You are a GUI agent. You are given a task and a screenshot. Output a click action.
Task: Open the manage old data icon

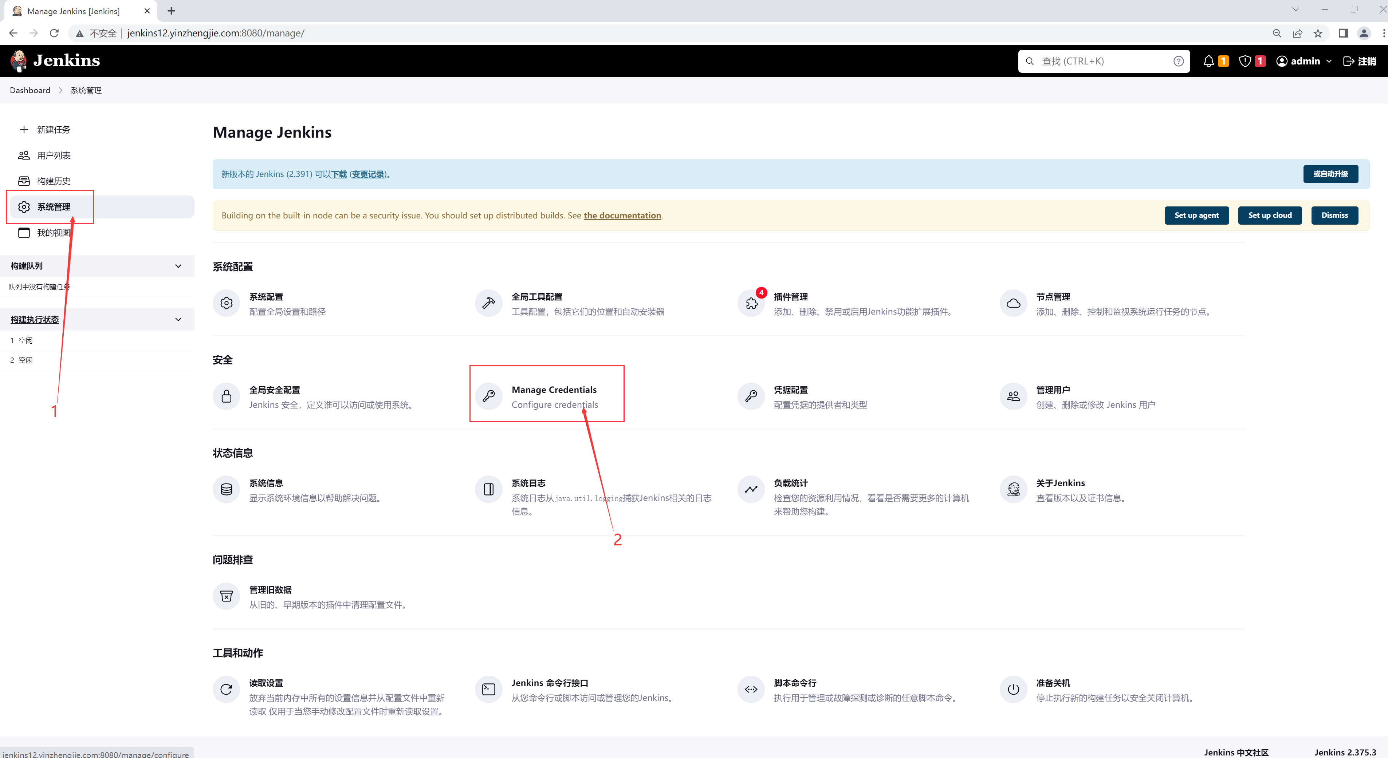(x=226, y=596)
